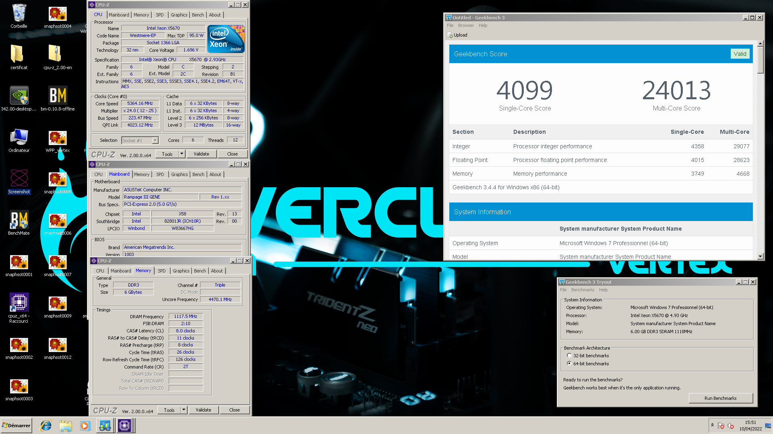Open the snaphsot0009 image file
This screenshot has height=434, width=773.
click(58, 306)
